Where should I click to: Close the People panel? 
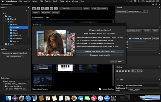(x=160, y=7)
